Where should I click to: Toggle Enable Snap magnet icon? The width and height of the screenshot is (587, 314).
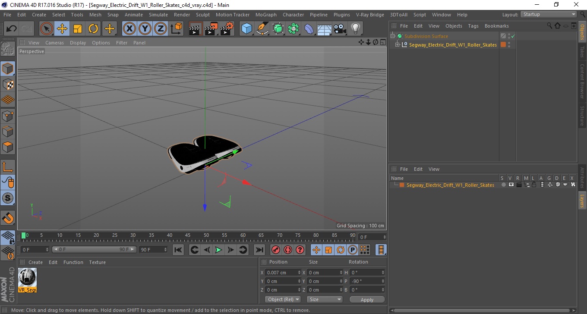click(8, 218)
